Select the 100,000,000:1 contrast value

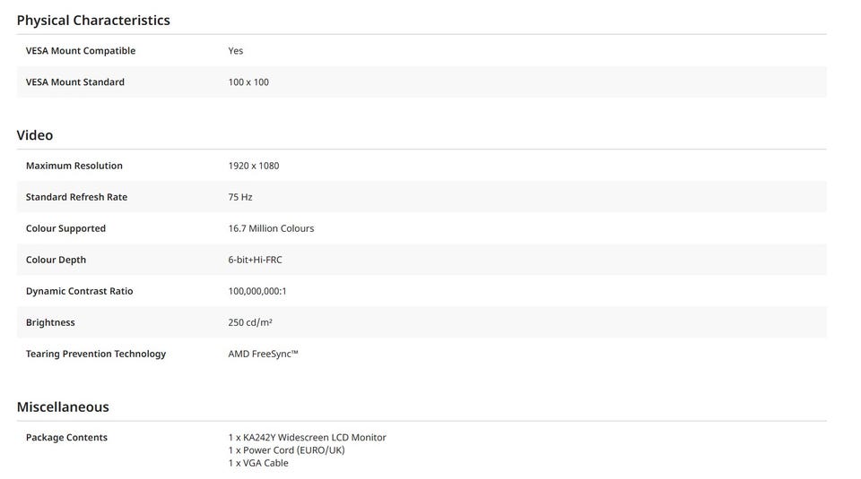[x=257, y=291]
